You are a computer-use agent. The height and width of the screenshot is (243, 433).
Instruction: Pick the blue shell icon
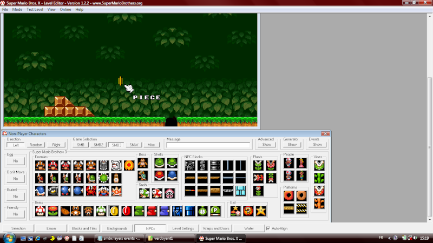[x=172, y=175]
